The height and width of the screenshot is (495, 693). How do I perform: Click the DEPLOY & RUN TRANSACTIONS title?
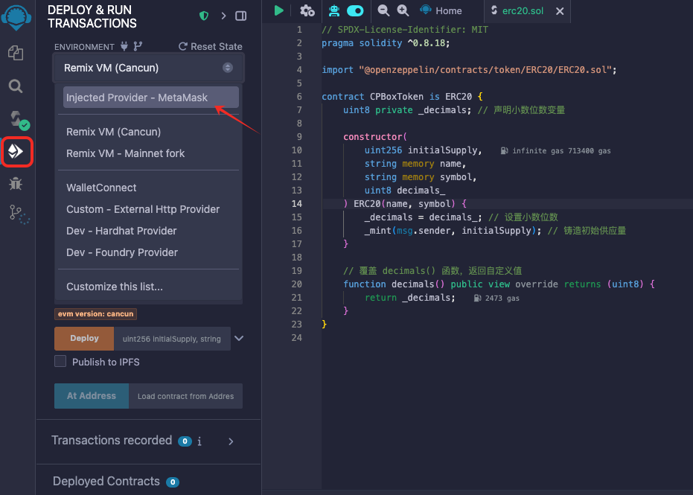point(92,16)
